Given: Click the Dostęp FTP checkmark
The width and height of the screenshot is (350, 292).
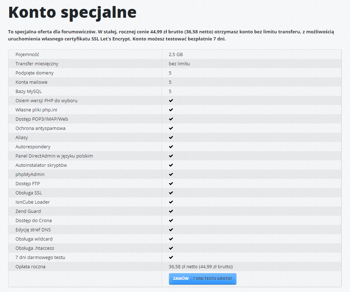Looking at the screenshot, I should click(x=171, y=183).
